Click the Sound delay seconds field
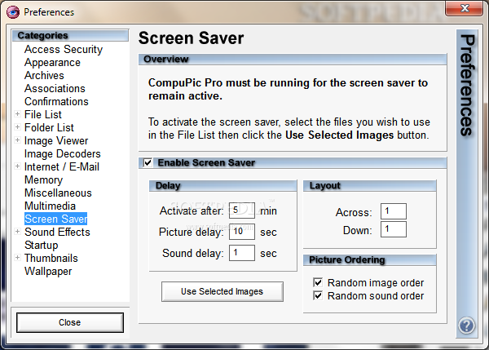Image resolution: width=489 pixels, height=350 pixels. (242, 253)
